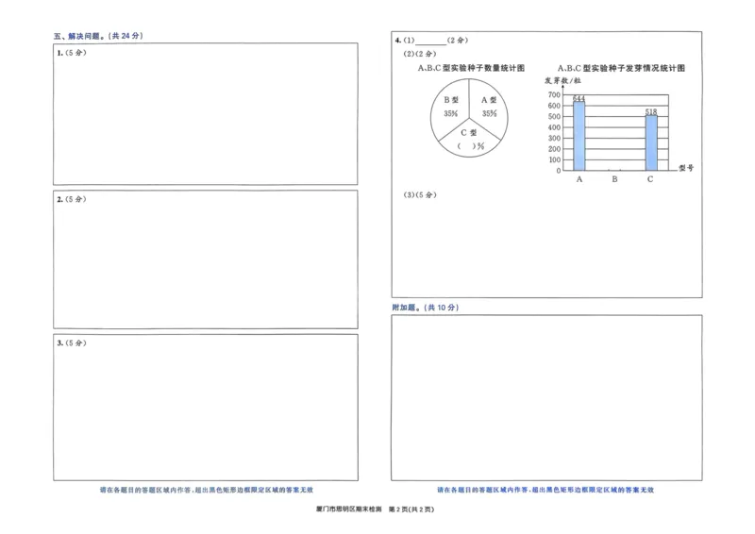Click inside the 附加题 bonus answer box

546,396
